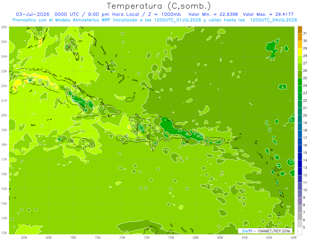Screen dimensions: 312x241
Task: Click the "13N" latitude axis label
Action: [4, 218]
